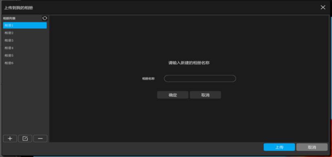Image resolution: width=332 pixels, height=157 pixels.
Task: Remove album with the minus icon
Action: [x=40, y=139]
